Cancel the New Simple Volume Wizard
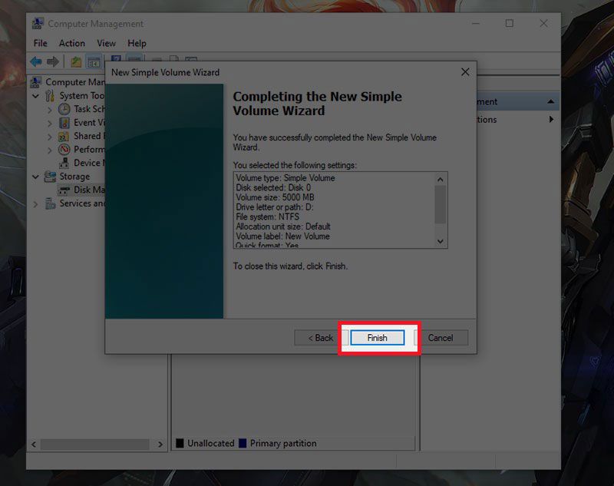 click(441, 338)
